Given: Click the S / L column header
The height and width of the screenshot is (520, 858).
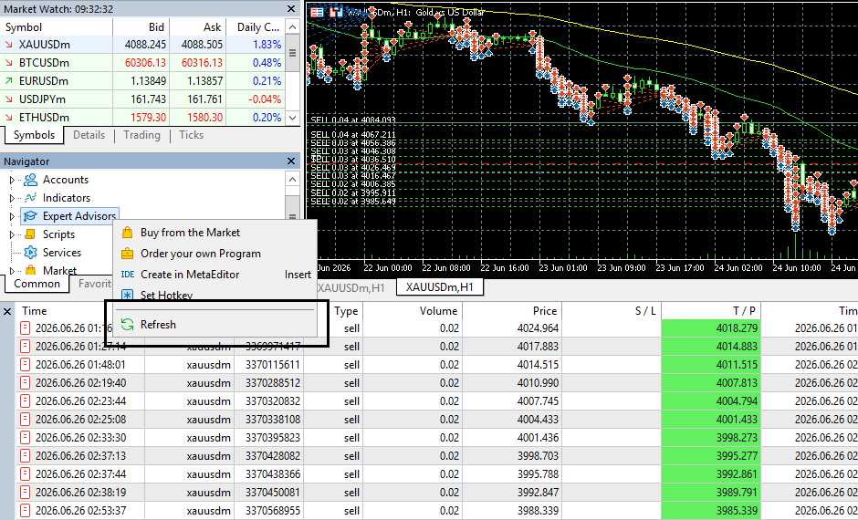Looking at the screenshot, I should 612,310.
